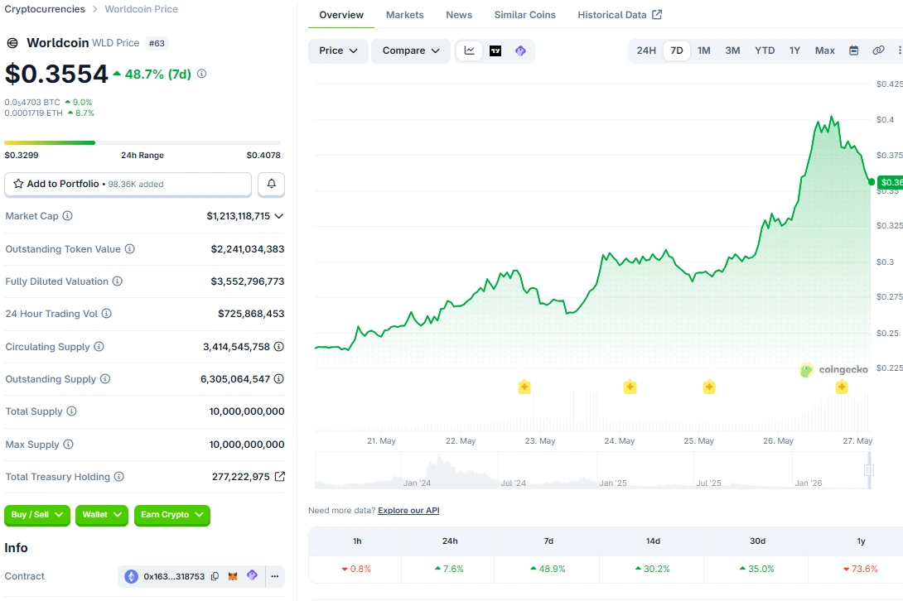The height and width of the screenshot is (601, 903).
Task: Click info icon beside Outstanding Supply label
Action: point(105,379)
